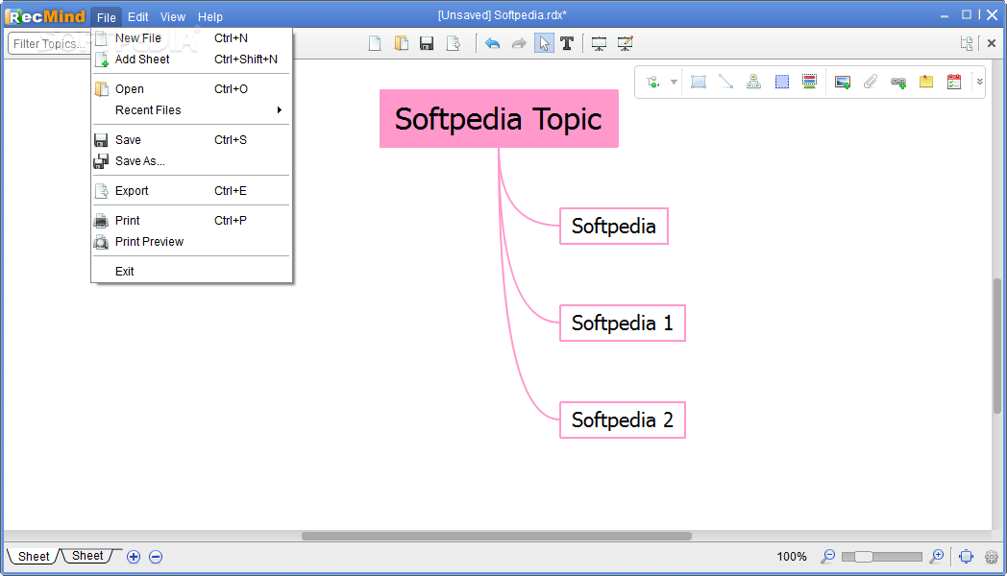Choose Export from the File menu
This screenshot has height=576, width=1007.
tap(191, 190)
